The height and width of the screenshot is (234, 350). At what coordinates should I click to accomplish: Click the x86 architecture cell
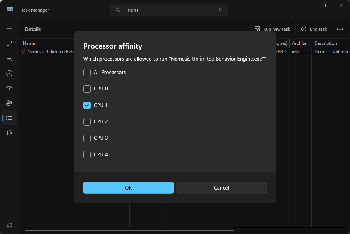click(295, 52)
